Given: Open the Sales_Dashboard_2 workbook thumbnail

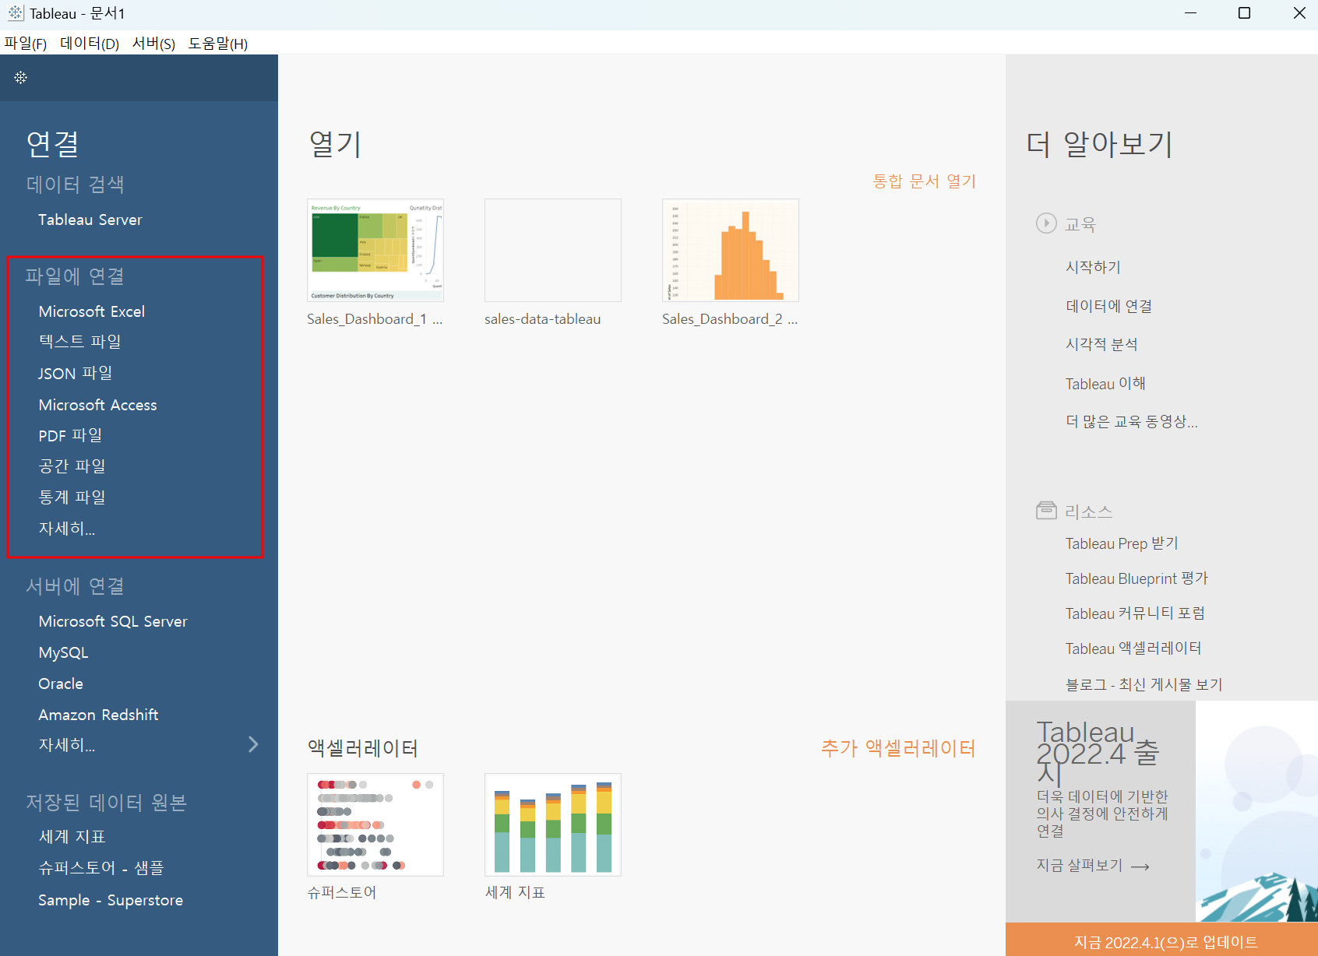Looking at the screenshot, I should click(731, 250).
